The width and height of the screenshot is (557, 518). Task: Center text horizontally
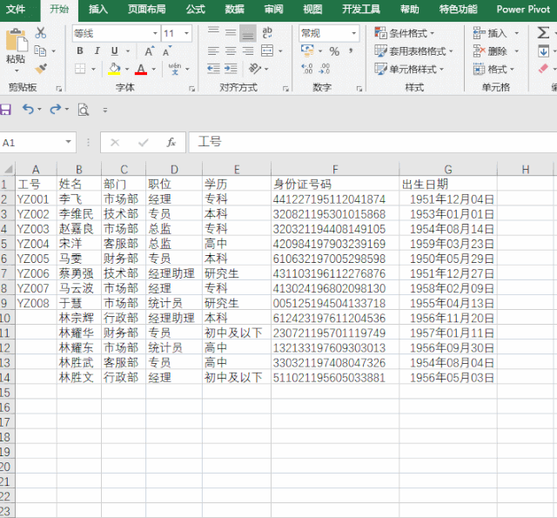coord(231,51)
